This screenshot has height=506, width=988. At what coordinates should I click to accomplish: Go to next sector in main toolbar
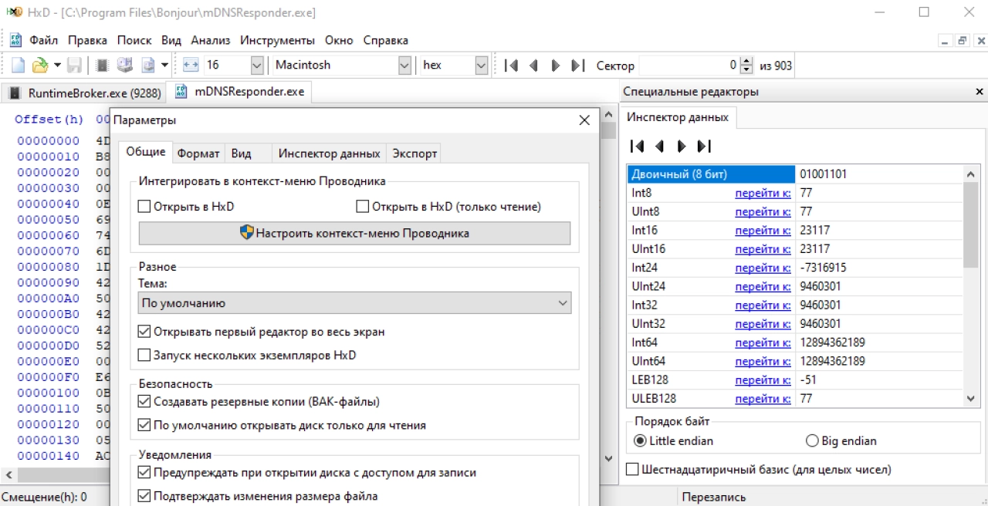pyautogui.click(x=555, y=66)
